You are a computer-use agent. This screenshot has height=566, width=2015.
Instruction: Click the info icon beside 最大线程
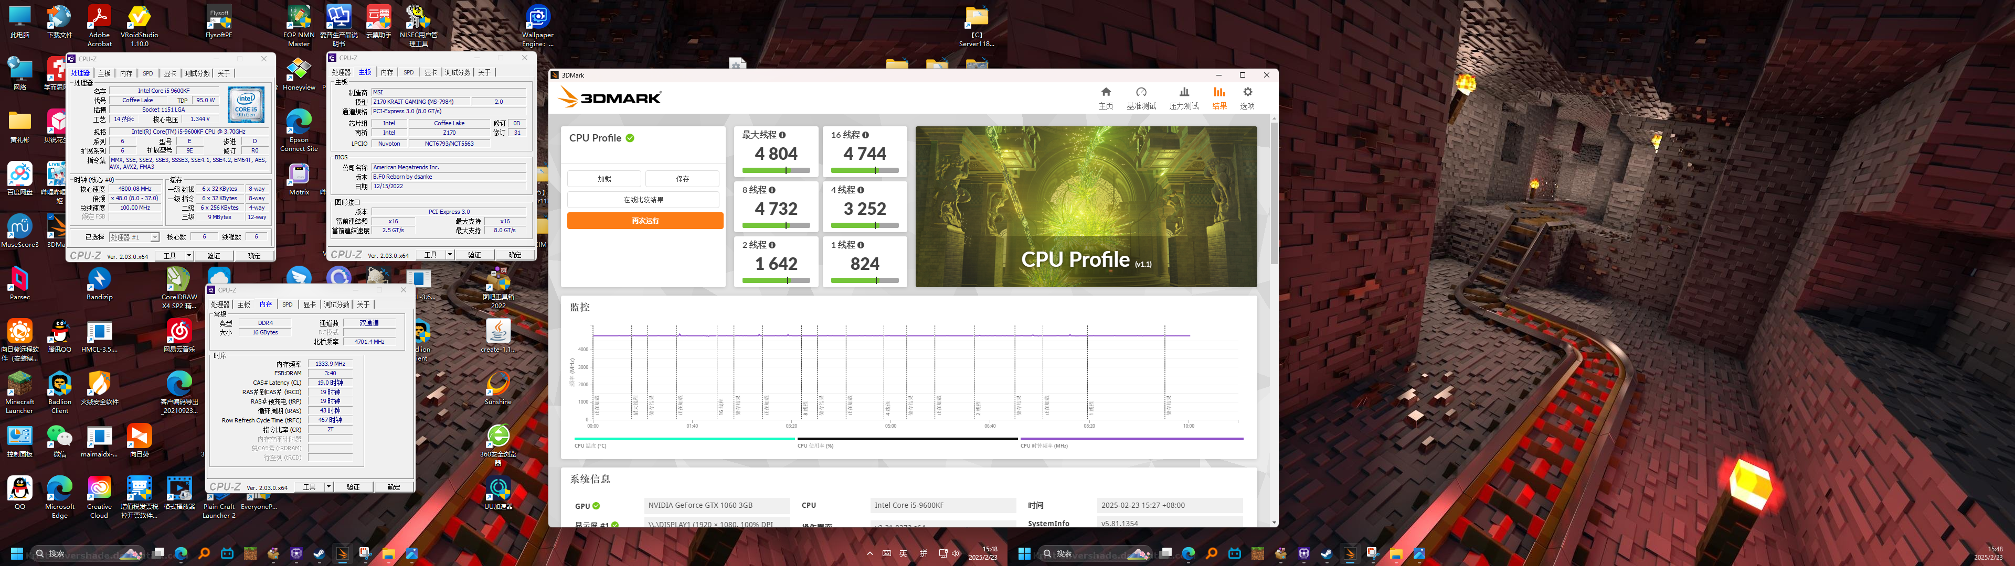point(782,135)
